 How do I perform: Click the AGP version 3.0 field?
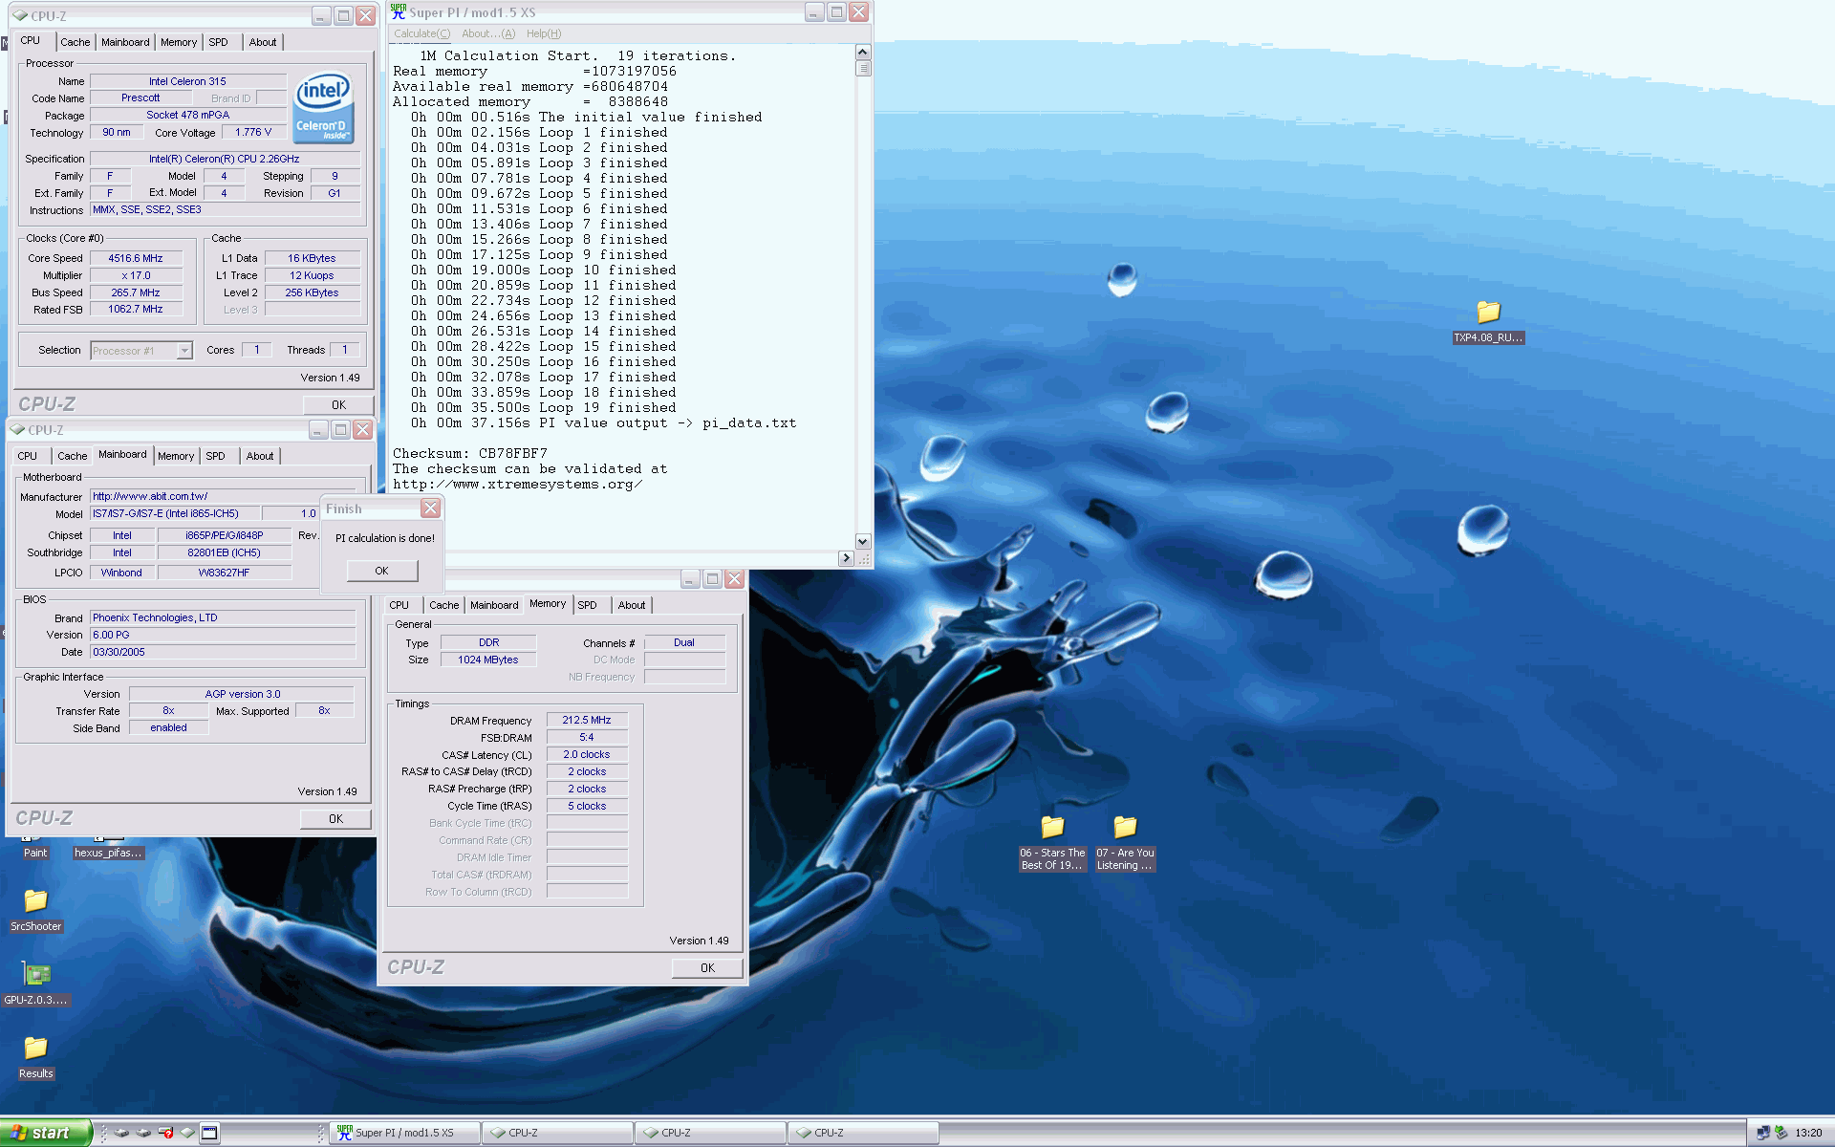point(242,694)
